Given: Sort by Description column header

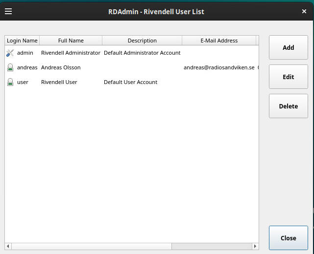Looking at the screenshot, I should click(x=142, y=41).
